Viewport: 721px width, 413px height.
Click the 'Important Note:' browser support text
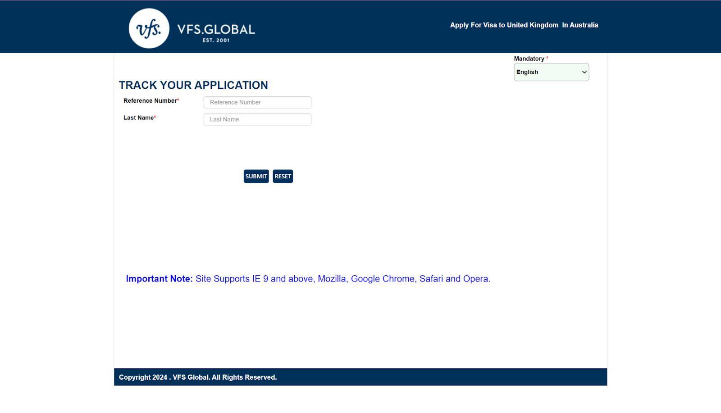pyautogui.click(x=308, y=279)
